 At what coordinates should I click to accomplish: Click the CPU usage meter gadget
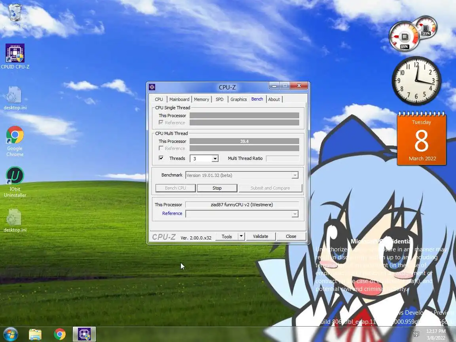pos(404,37)
